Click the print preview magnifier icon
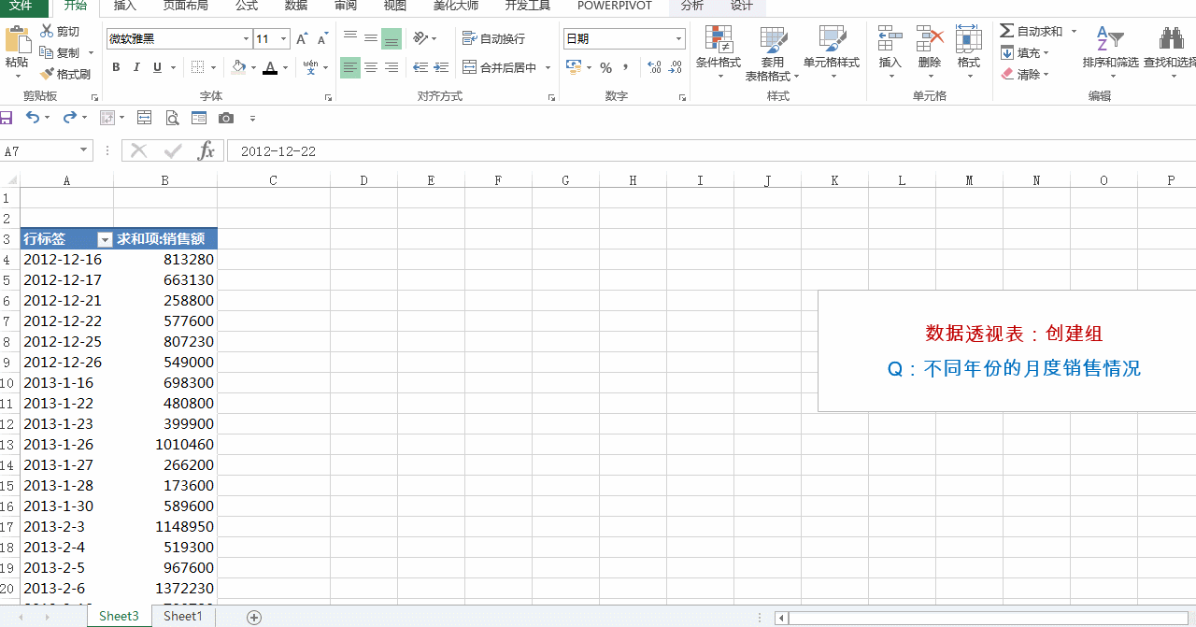Image resolution: width=1196 pixels, height=627 pixels. point(172,118)
